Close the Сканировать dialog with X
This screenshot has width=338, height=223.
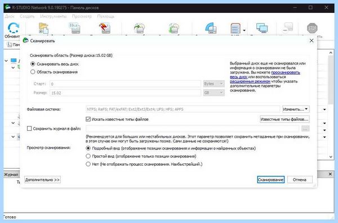pos(312,40)
